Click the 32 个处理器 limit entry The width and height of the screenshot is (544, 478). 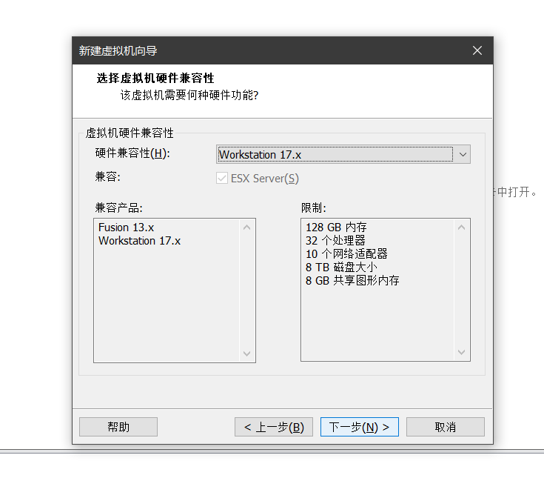(335, 241)
